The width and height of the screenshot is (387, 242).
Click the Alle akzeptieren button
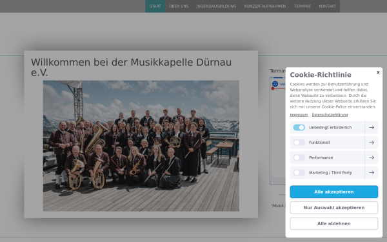333,192
